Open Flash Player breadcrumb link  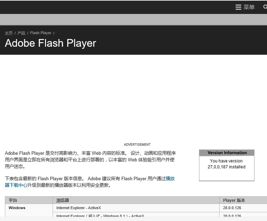[x=41, y=33]
